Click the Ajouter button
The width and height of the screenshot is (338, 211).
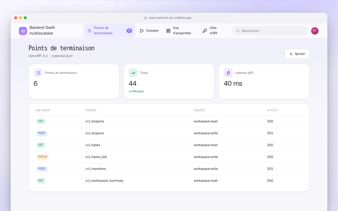point(297,54)
